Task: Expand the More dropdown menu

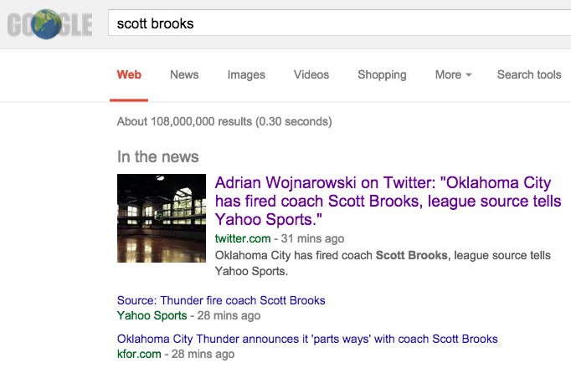Action: (x=453, y=74)
